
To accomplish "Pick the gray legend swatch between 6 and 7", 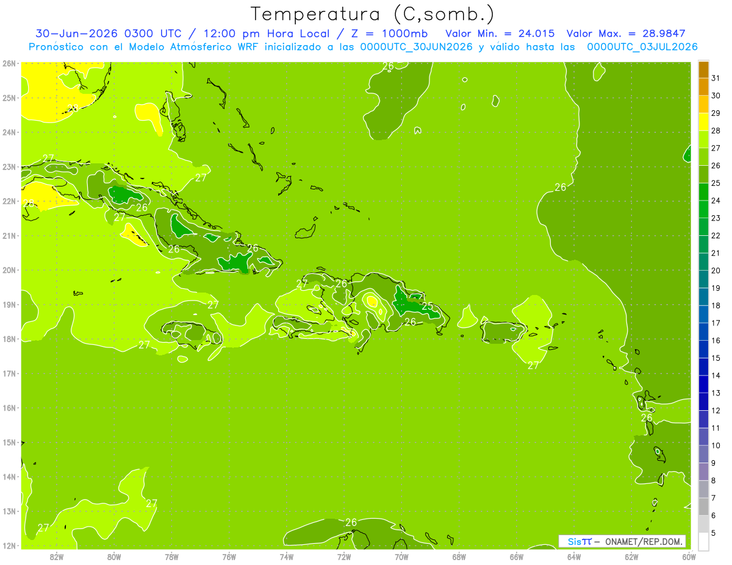I will point(703,506).
